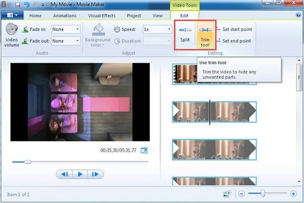The height and width of the screenshot is (203, 304).
Task: Click the full screen preview icon
Action: (144, 150)
